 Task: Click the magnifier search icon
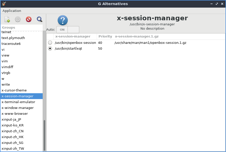[x=39, y=19]
